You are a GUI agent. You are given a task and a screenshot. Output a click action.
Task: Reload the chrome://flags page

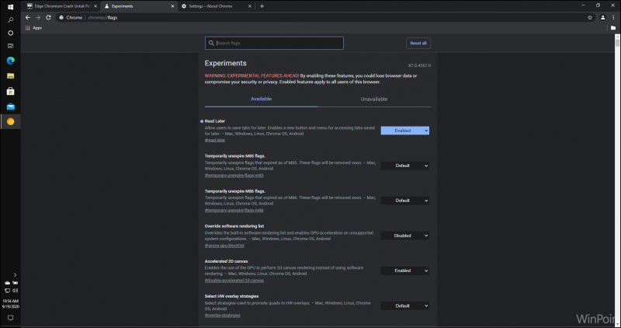[x=48, y=17]
